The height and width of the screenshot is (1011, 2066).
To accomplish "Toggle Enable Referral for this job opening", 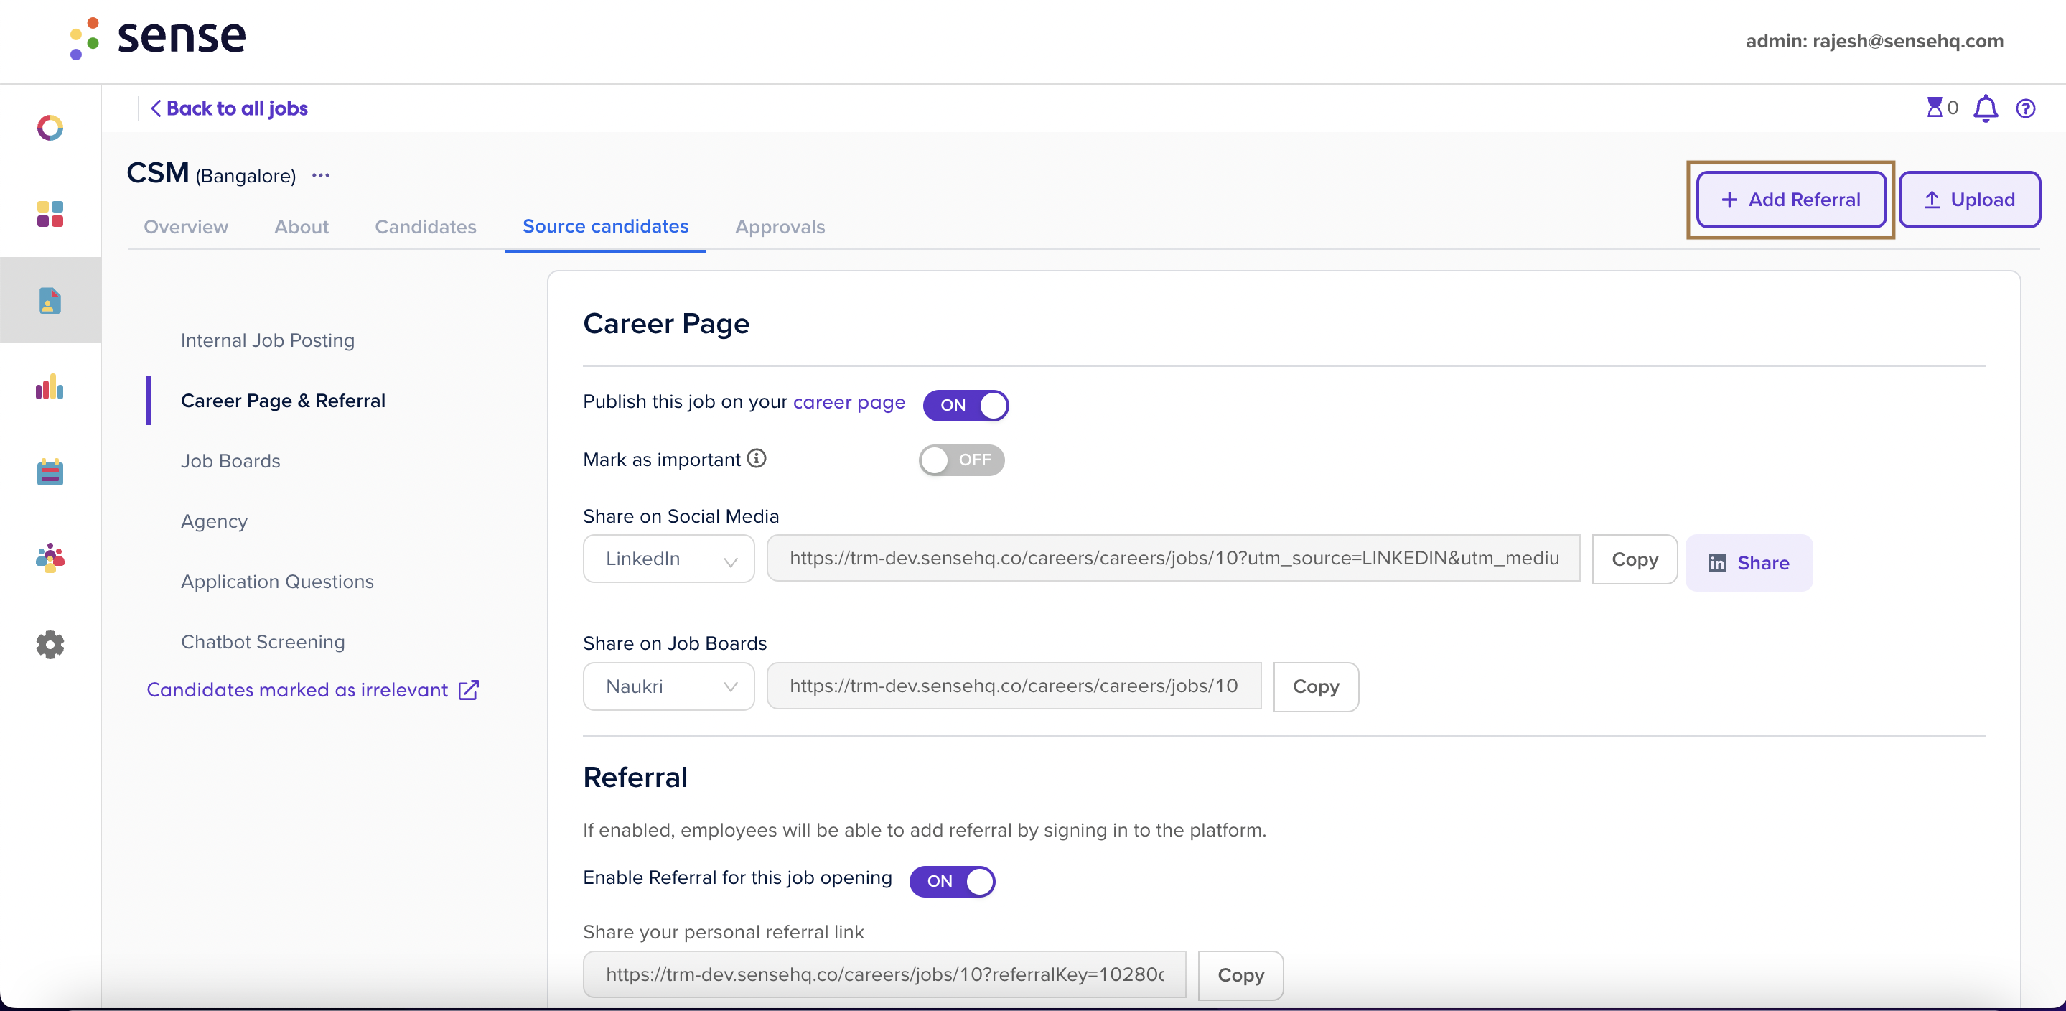I will (x=952, y=881).
